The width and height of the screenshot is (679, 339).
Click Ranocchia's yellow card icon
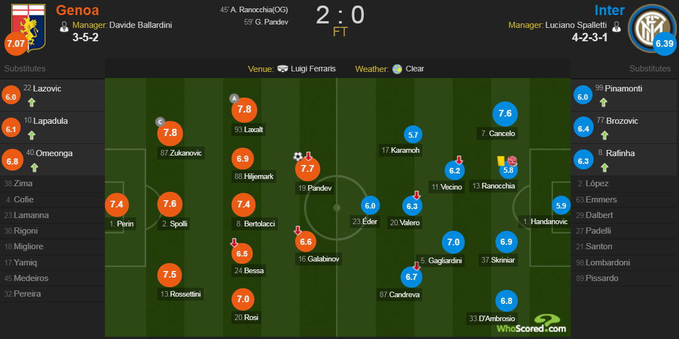point(502,161)
